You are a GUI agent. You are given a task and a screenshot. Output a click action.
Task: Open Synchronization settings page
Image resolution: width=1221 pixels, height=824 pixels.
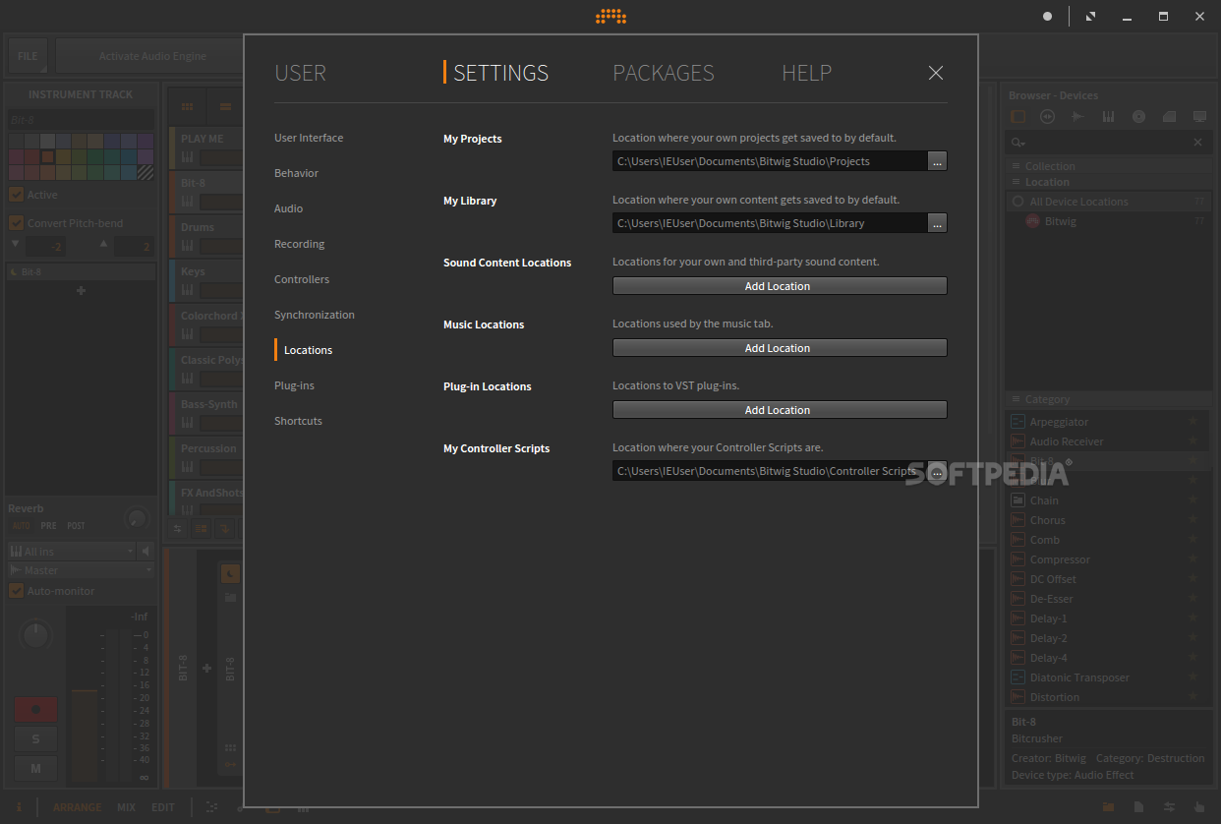coord(315,315)
